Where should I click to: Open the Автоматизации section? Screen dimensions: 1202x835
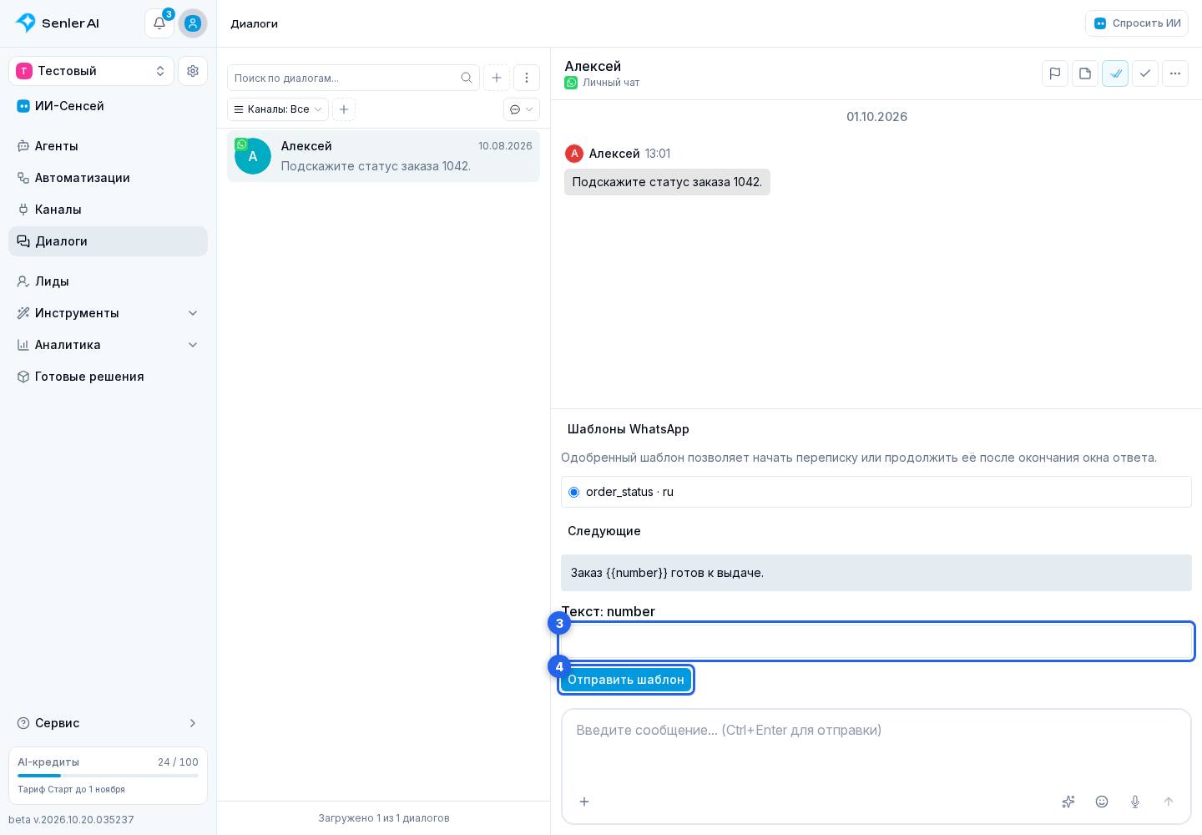tap(108, 178)
